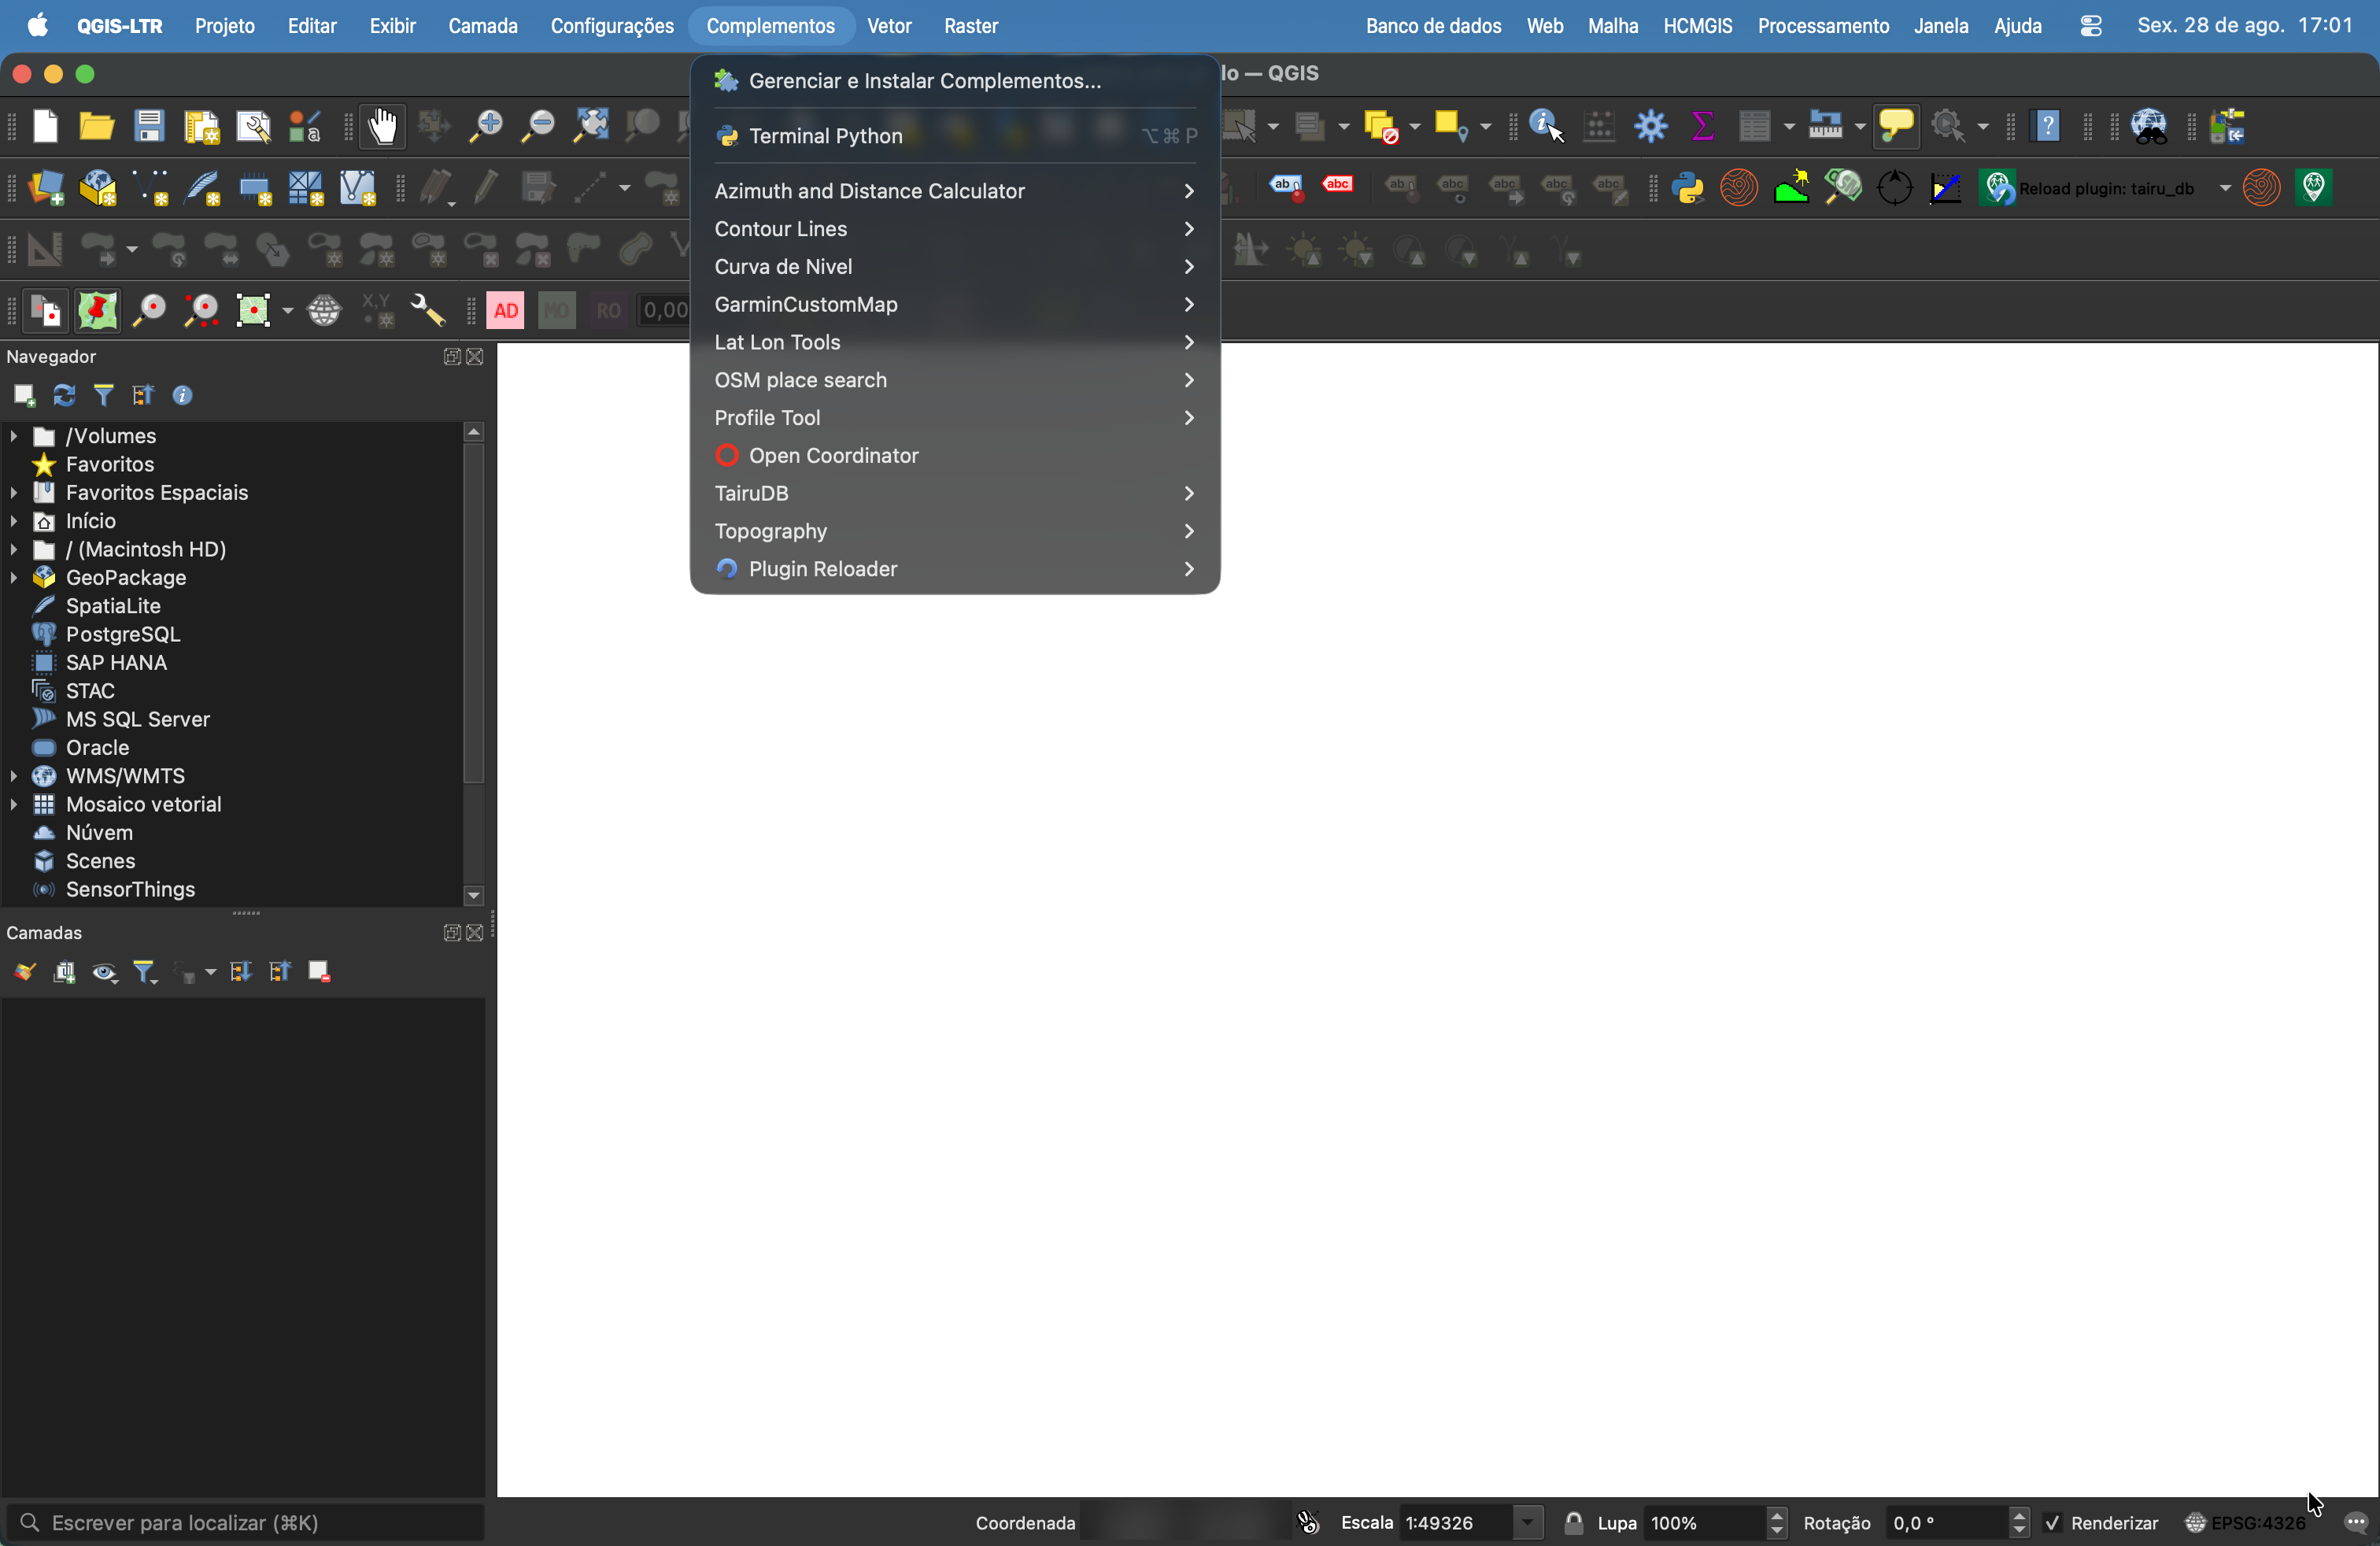Click the red AD toolbar button
Image resolution: width=2380 pixels, height=1546 pixels.
coord(506,311)
